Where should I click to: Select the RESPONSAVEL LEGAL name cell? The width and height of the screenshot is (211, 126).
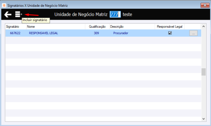tap(43, 33)
